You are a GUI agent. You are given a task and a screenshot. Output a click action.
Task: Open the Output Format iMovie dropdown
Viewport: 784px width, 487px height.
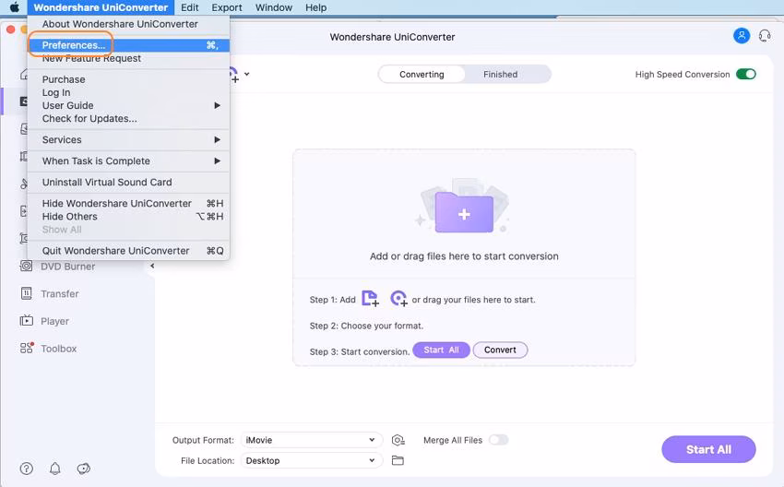(x=312, y=440)
